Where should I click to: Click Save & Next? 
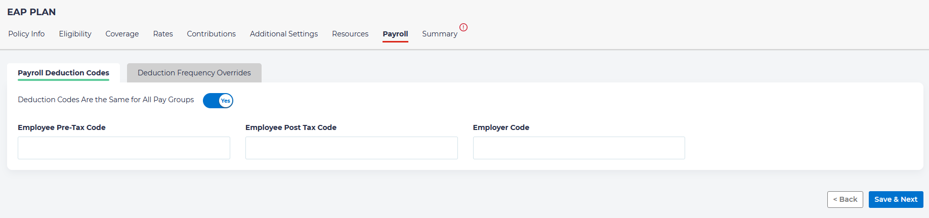(896, 199)
